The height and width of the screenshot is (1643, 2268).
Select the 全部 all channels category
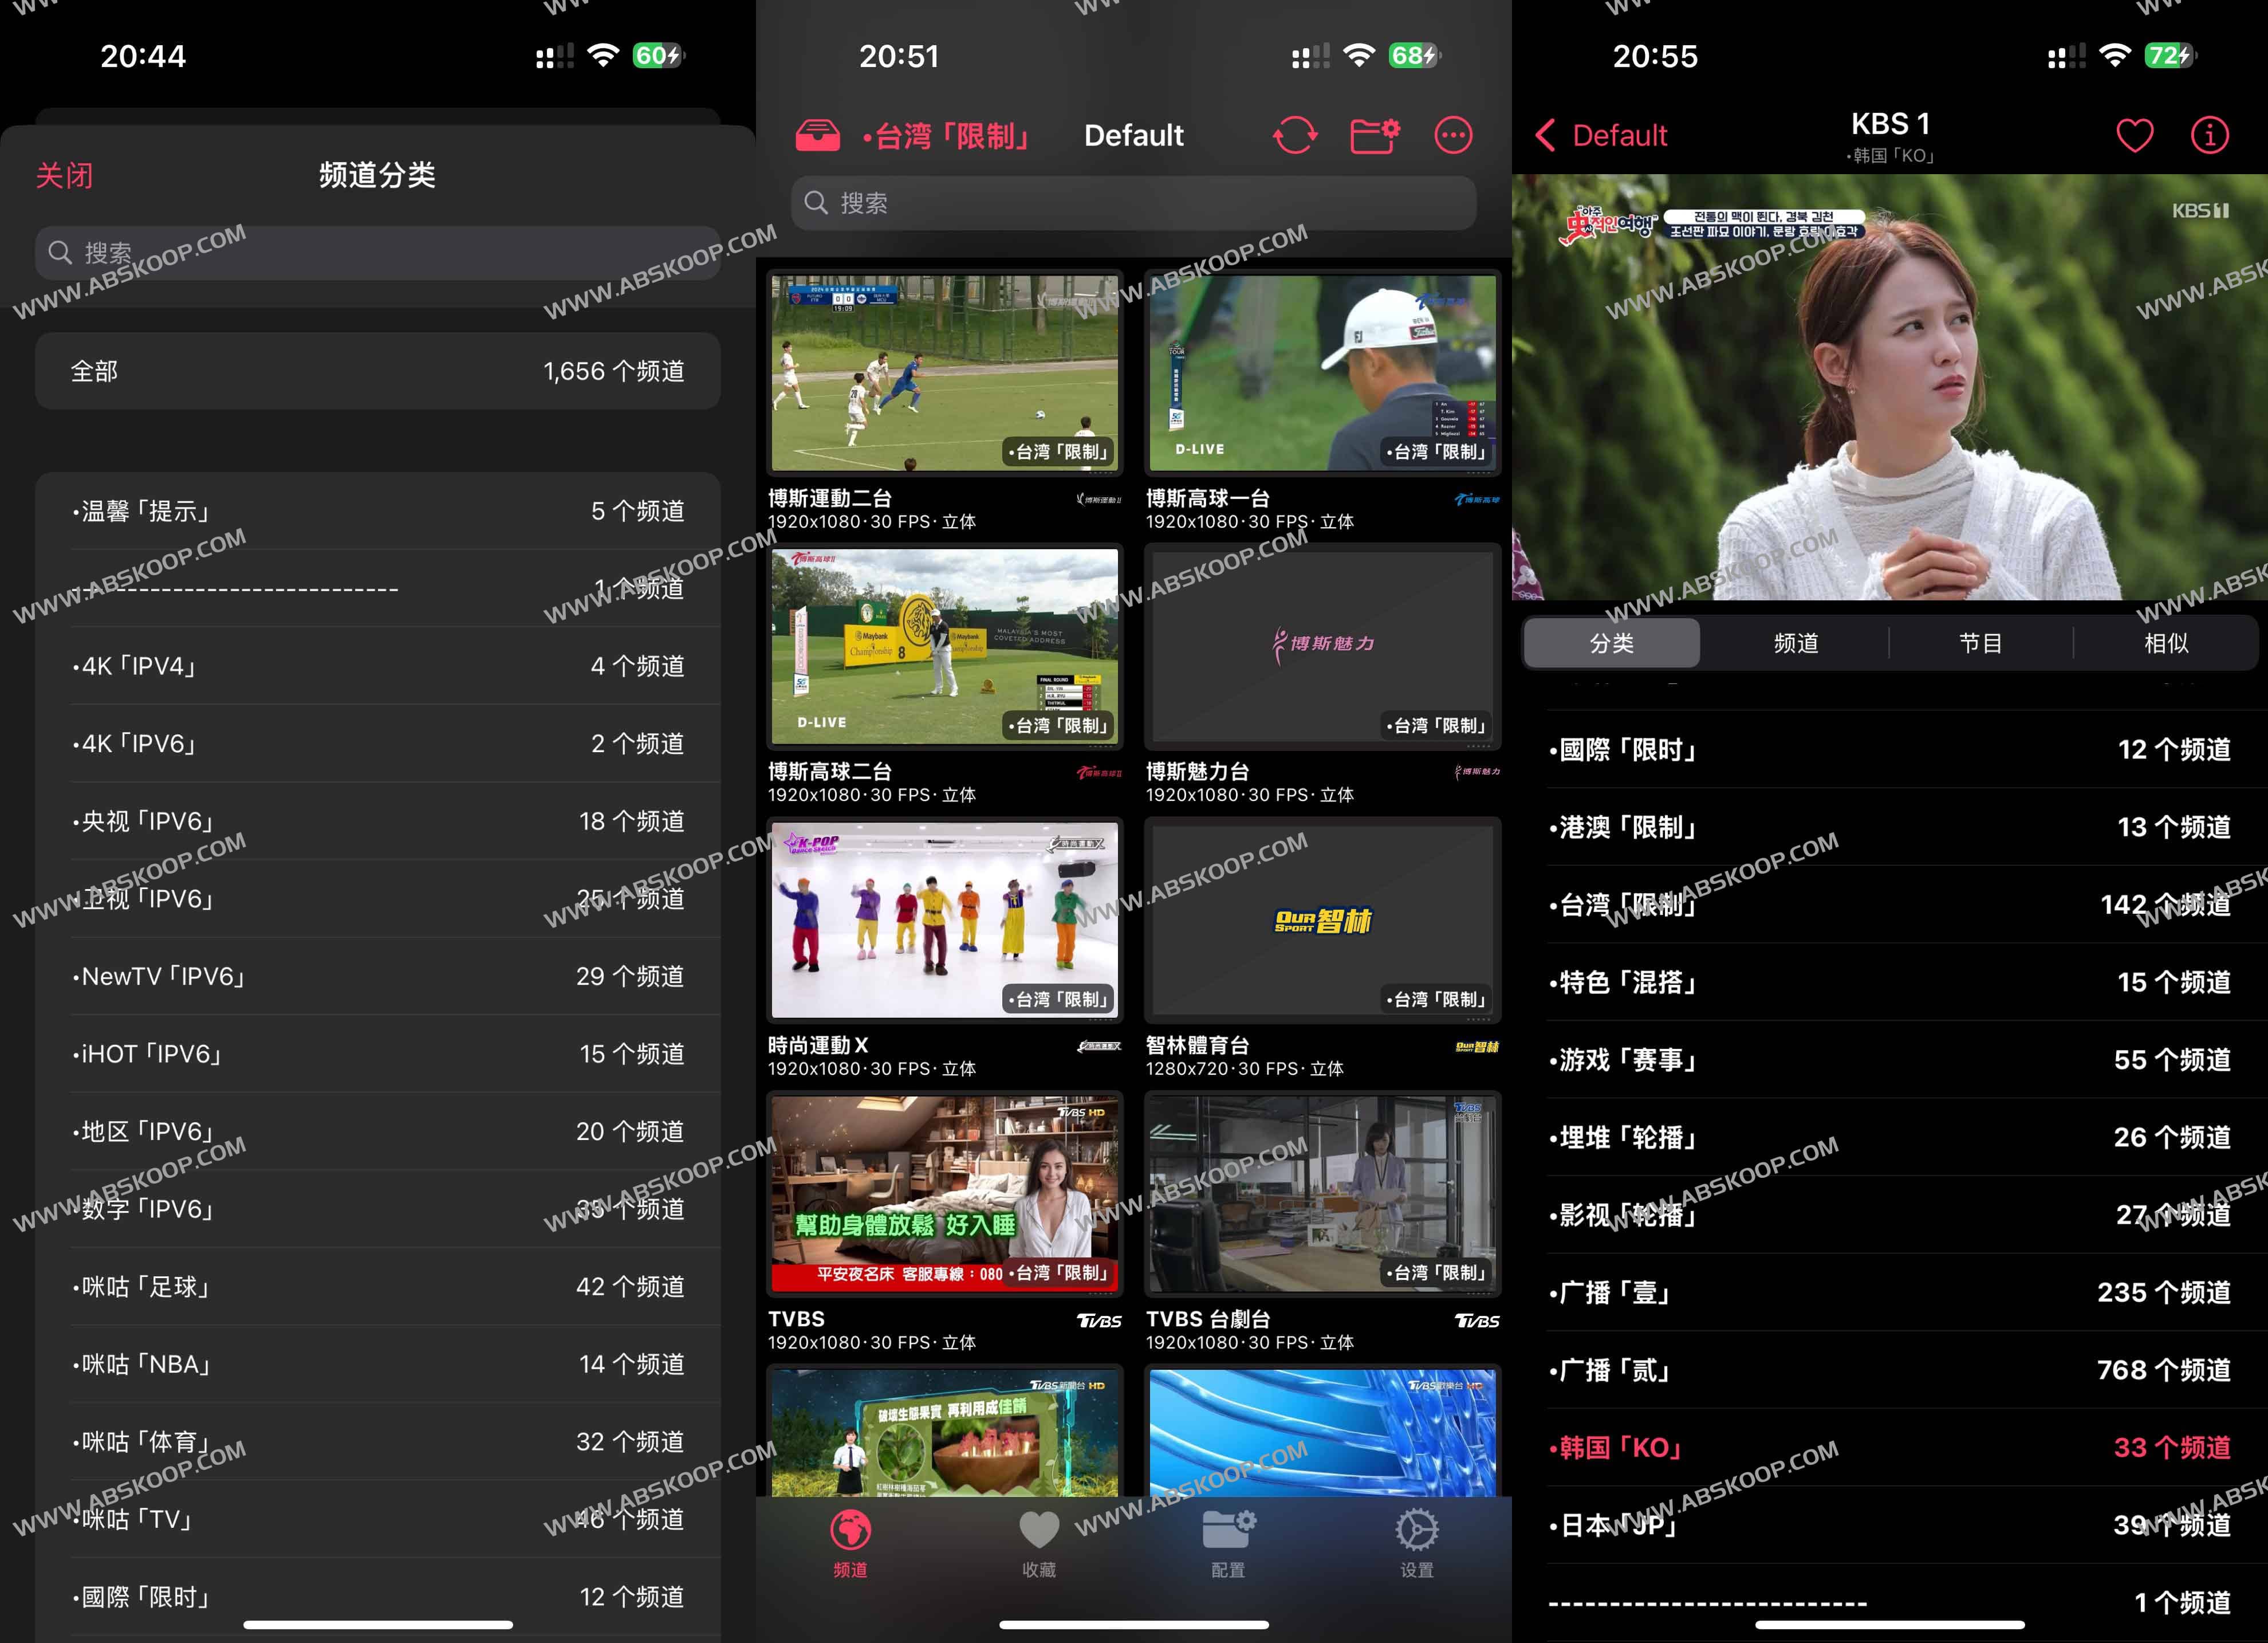pos(378,370)
